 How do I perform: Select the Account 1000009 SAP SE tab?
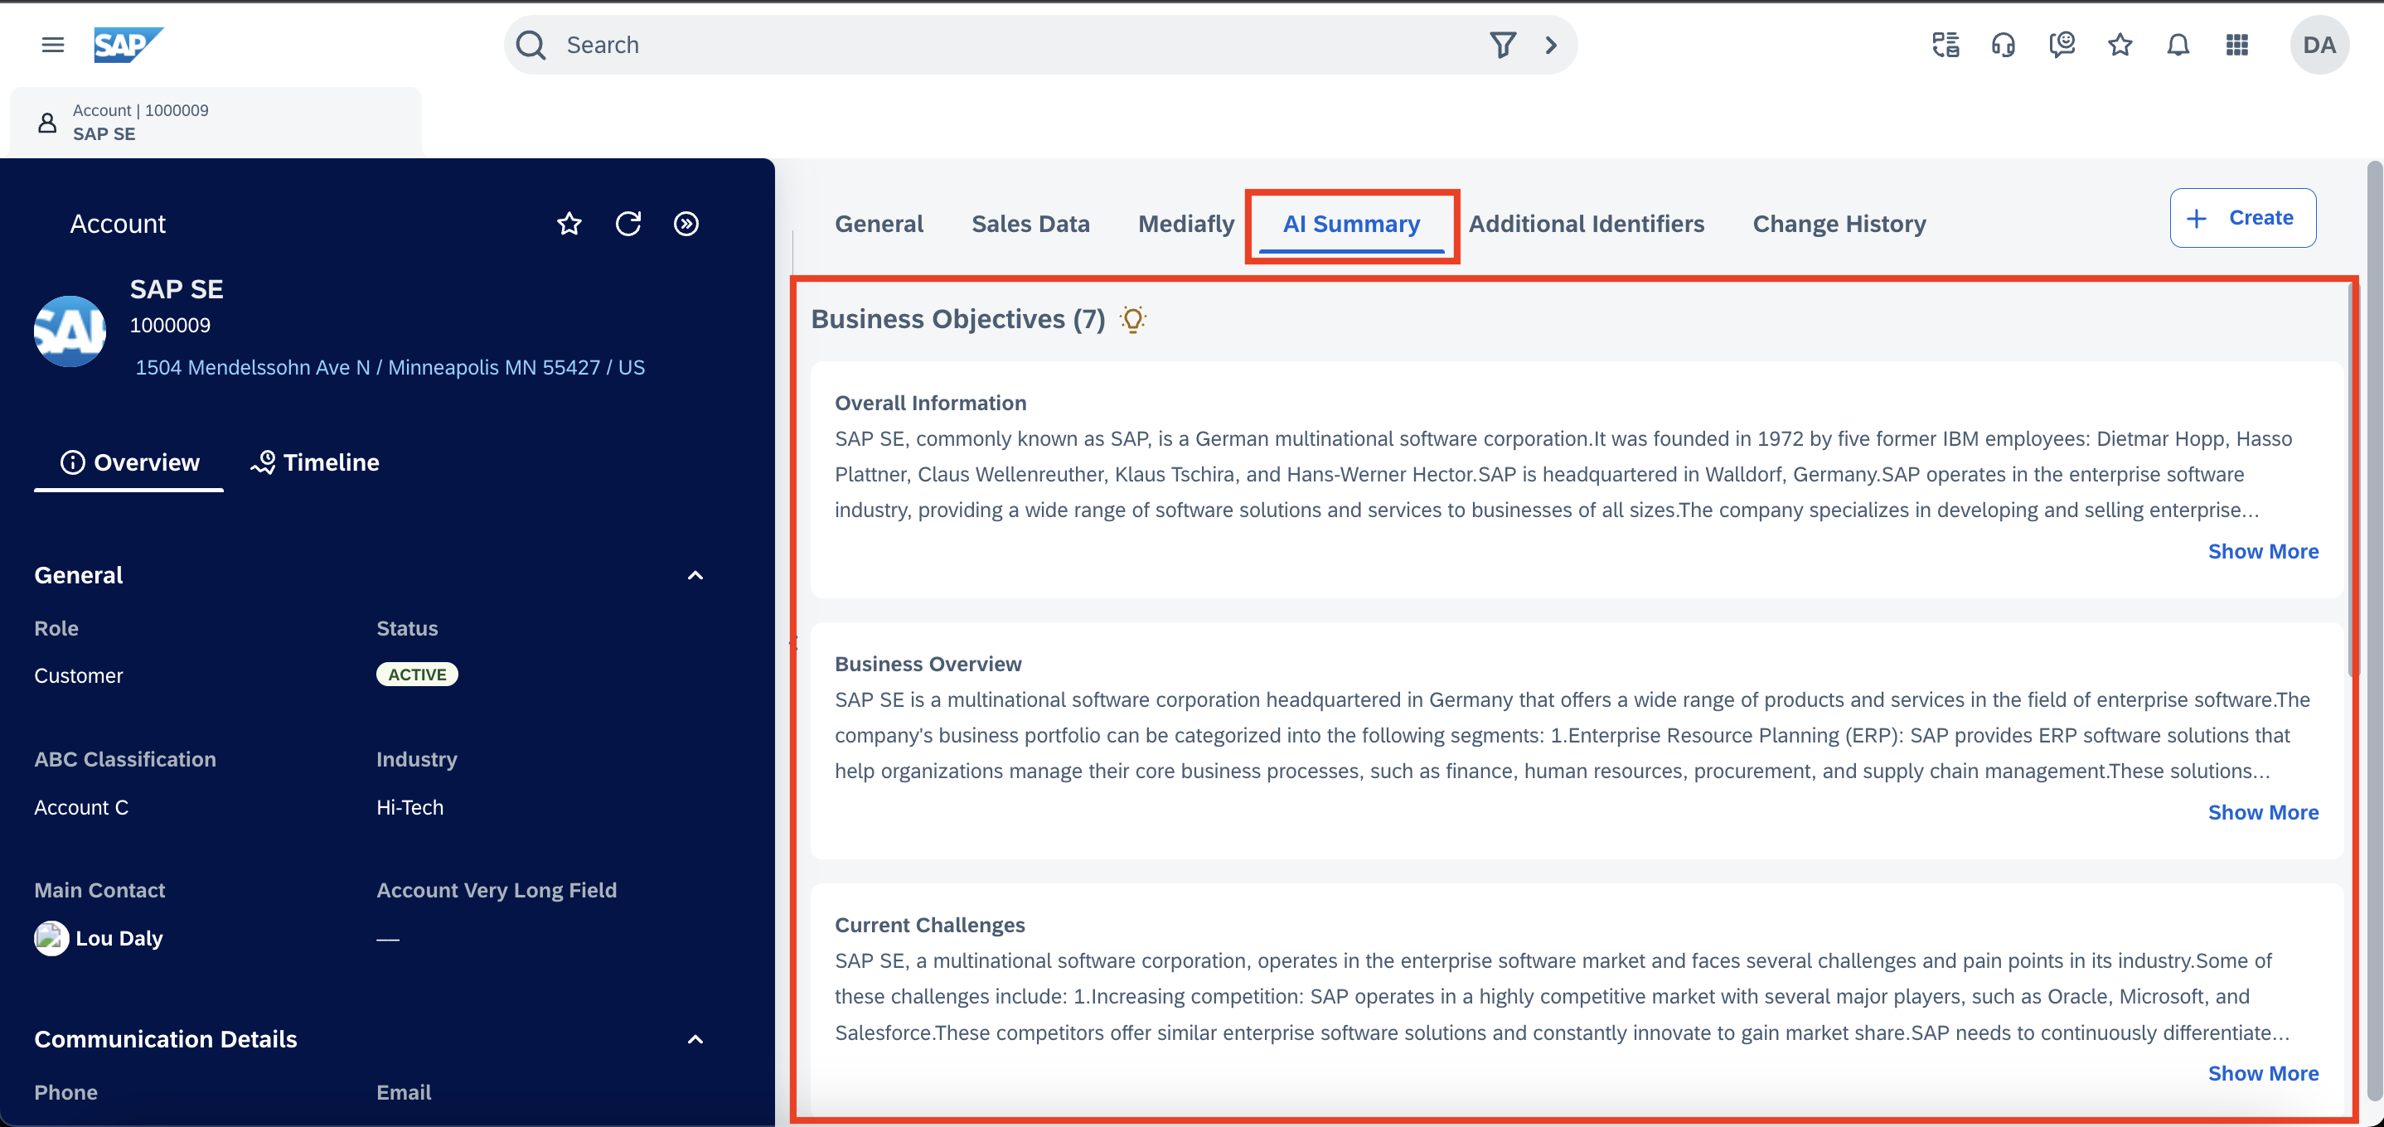tap(216, 122)
